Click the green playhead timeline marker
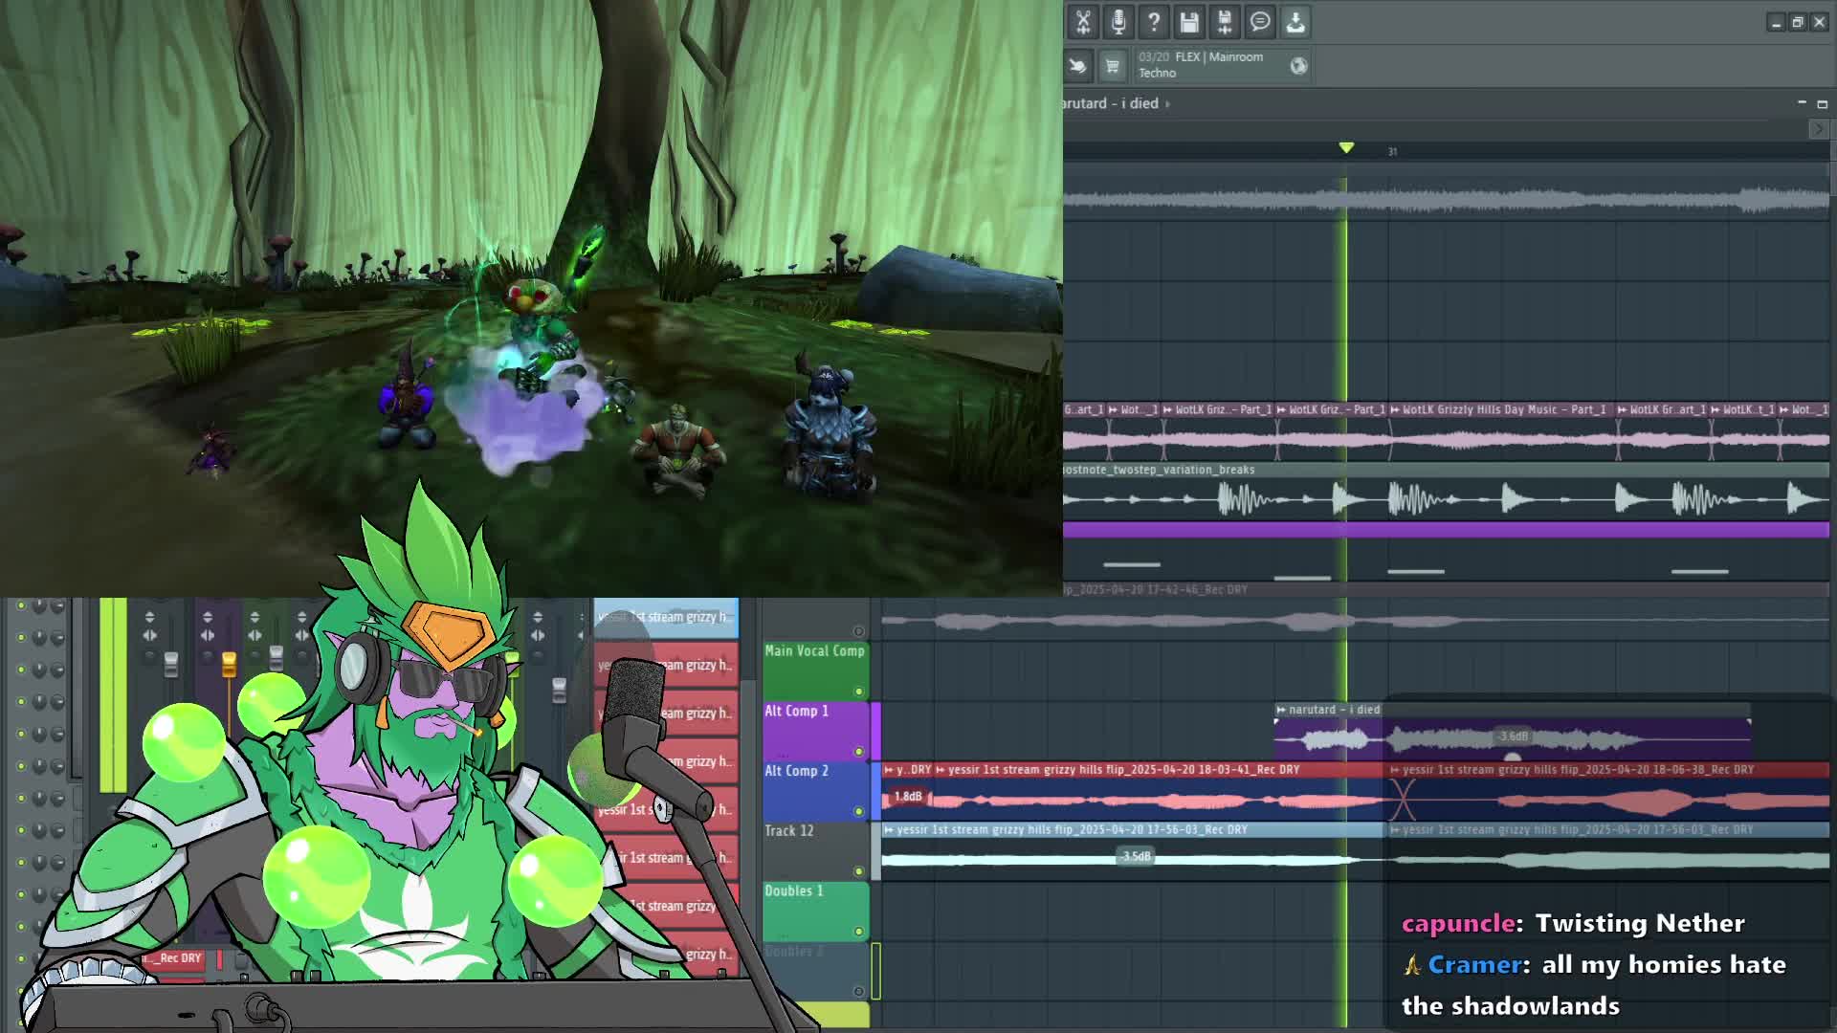The width and height of the screenshot is (1837, 1033). pyautogui.click(x=1346, y=147)
